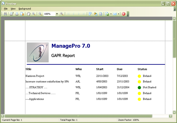The width and height of the screenshot is (177, 123).
Task: Click the ManagePro 7.0 heading
Action: click(x=71, y=46)
